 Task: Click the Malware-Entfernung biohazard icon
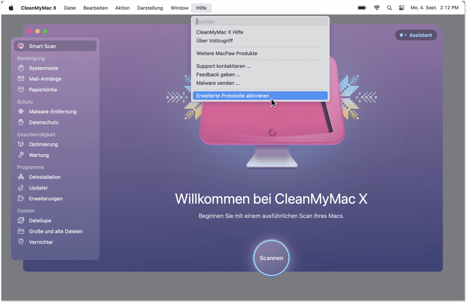[21, 111]
